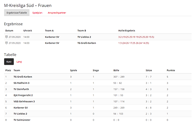Open result 3:2 (19:25 25:19 19:25 25:20 15:5)
This screenshot has height=127, width=196.
136,37
